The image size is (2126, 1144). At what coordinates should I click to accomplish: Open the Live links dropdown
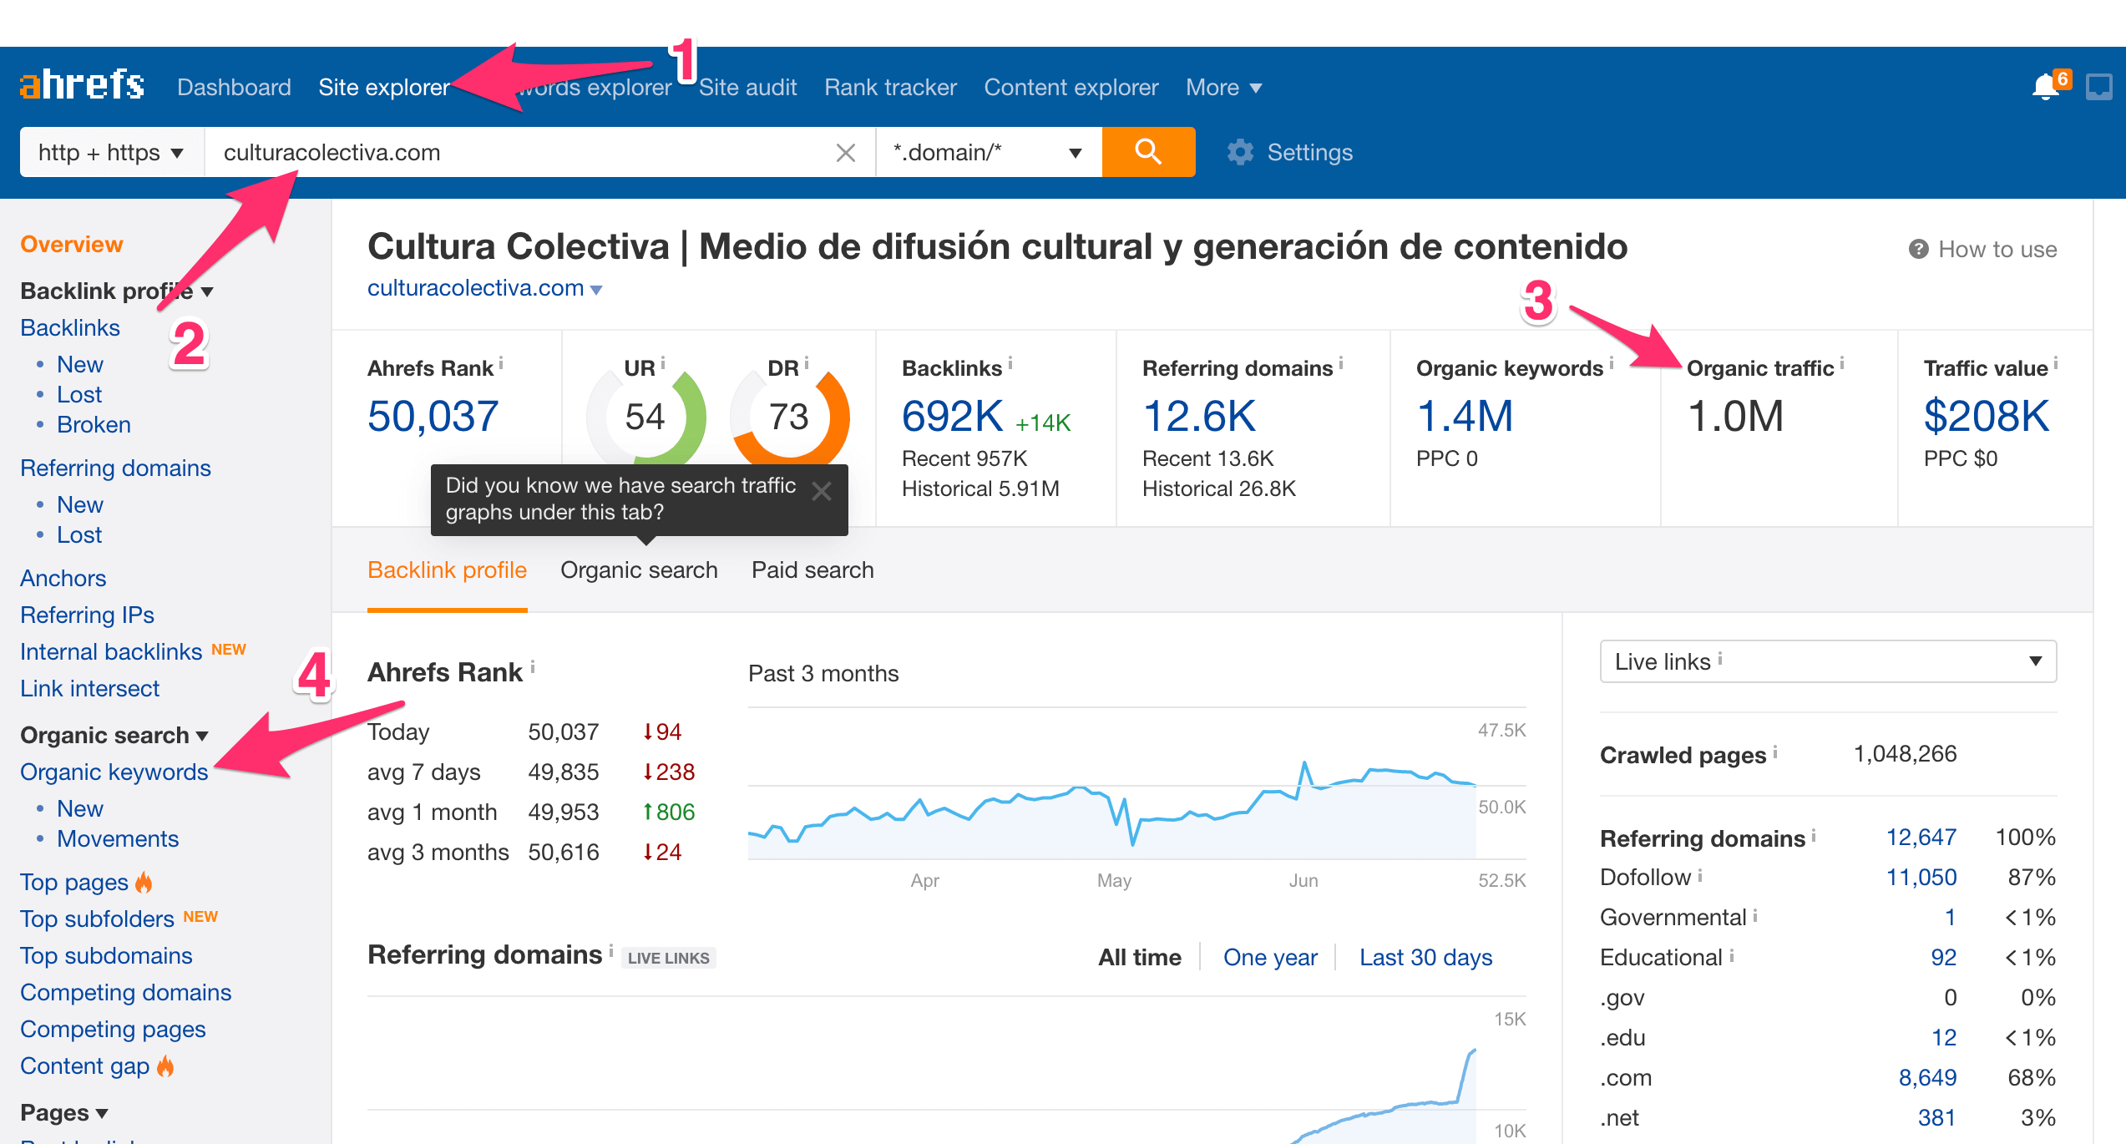tap(1828, 661)
